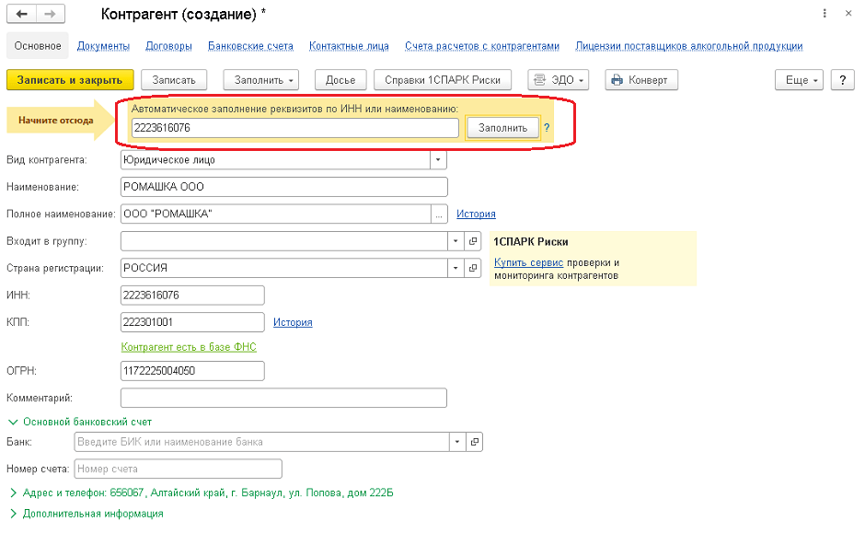Viewport: 865px width, 533px height.
Task: Click the ellipsis button beside full name
Action: (439, 214)
